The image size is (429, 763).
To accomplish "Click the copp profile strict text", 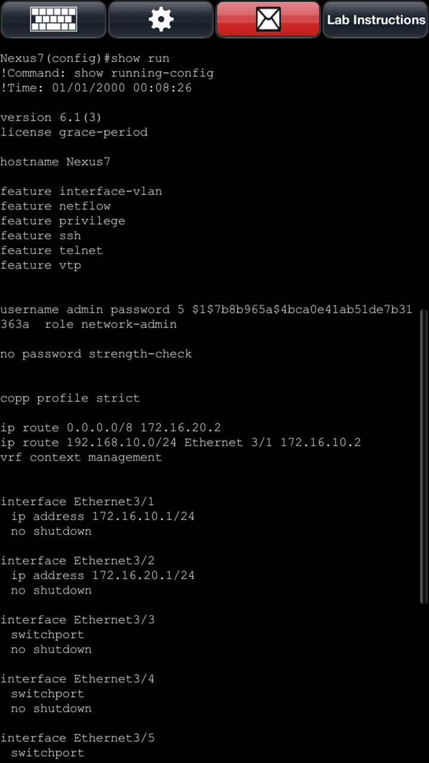I will [x=70, y=398].
